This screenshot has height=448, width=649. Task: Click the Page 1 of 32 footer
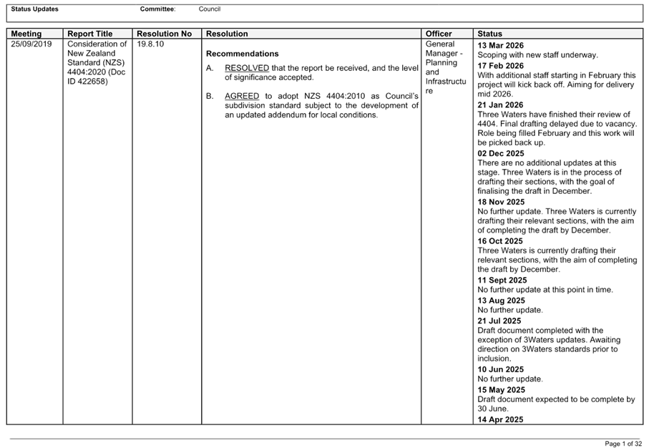[x=623, y=444]
